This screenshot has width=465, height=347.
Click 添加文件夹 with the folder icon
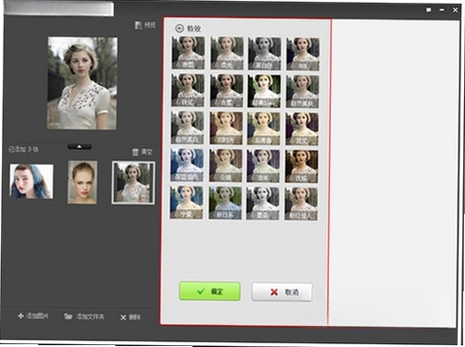pos(84,316)
